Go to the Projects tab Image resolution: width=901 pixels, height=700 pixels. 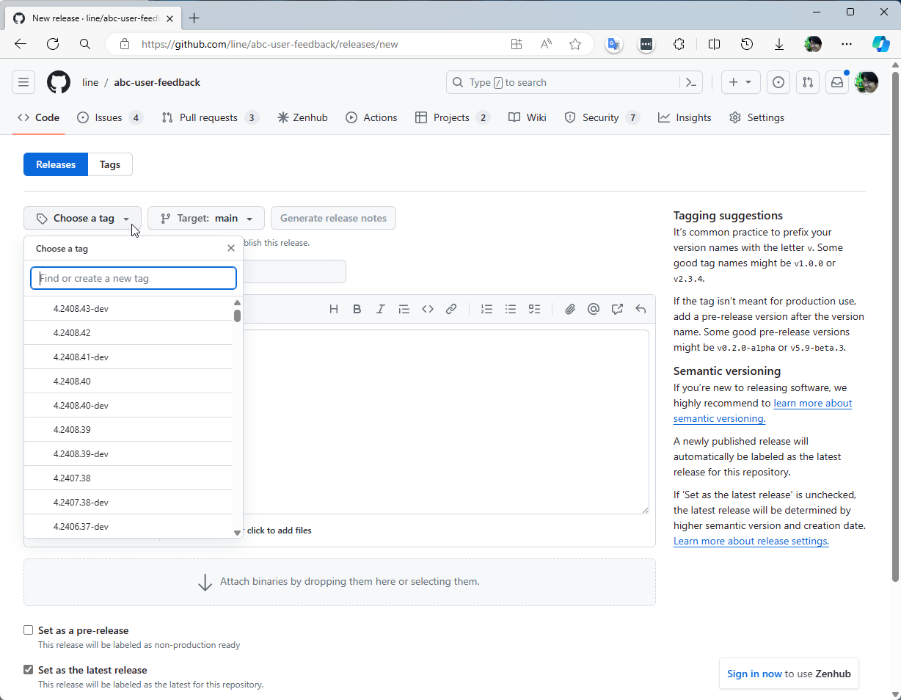point(452,117)
